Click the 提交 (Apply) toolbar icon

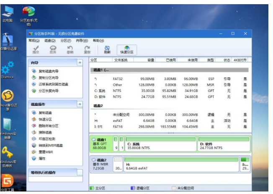pos(36,49)
